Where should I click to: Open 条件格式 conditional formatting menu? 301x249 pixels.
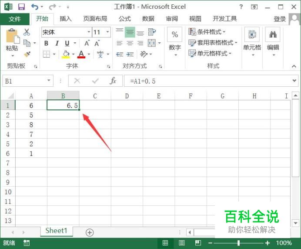click(207, 32)
